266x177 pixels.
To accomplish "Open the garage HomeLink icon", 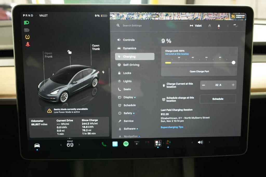I will (210, 26).
